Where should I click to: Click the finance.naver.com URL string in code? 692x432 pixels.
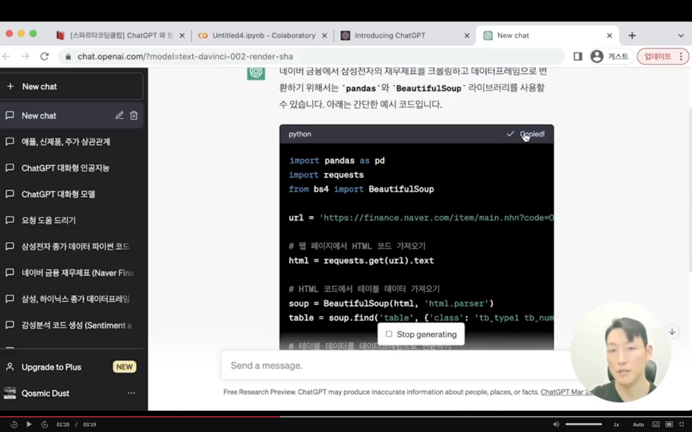click(x=436, y=218)
